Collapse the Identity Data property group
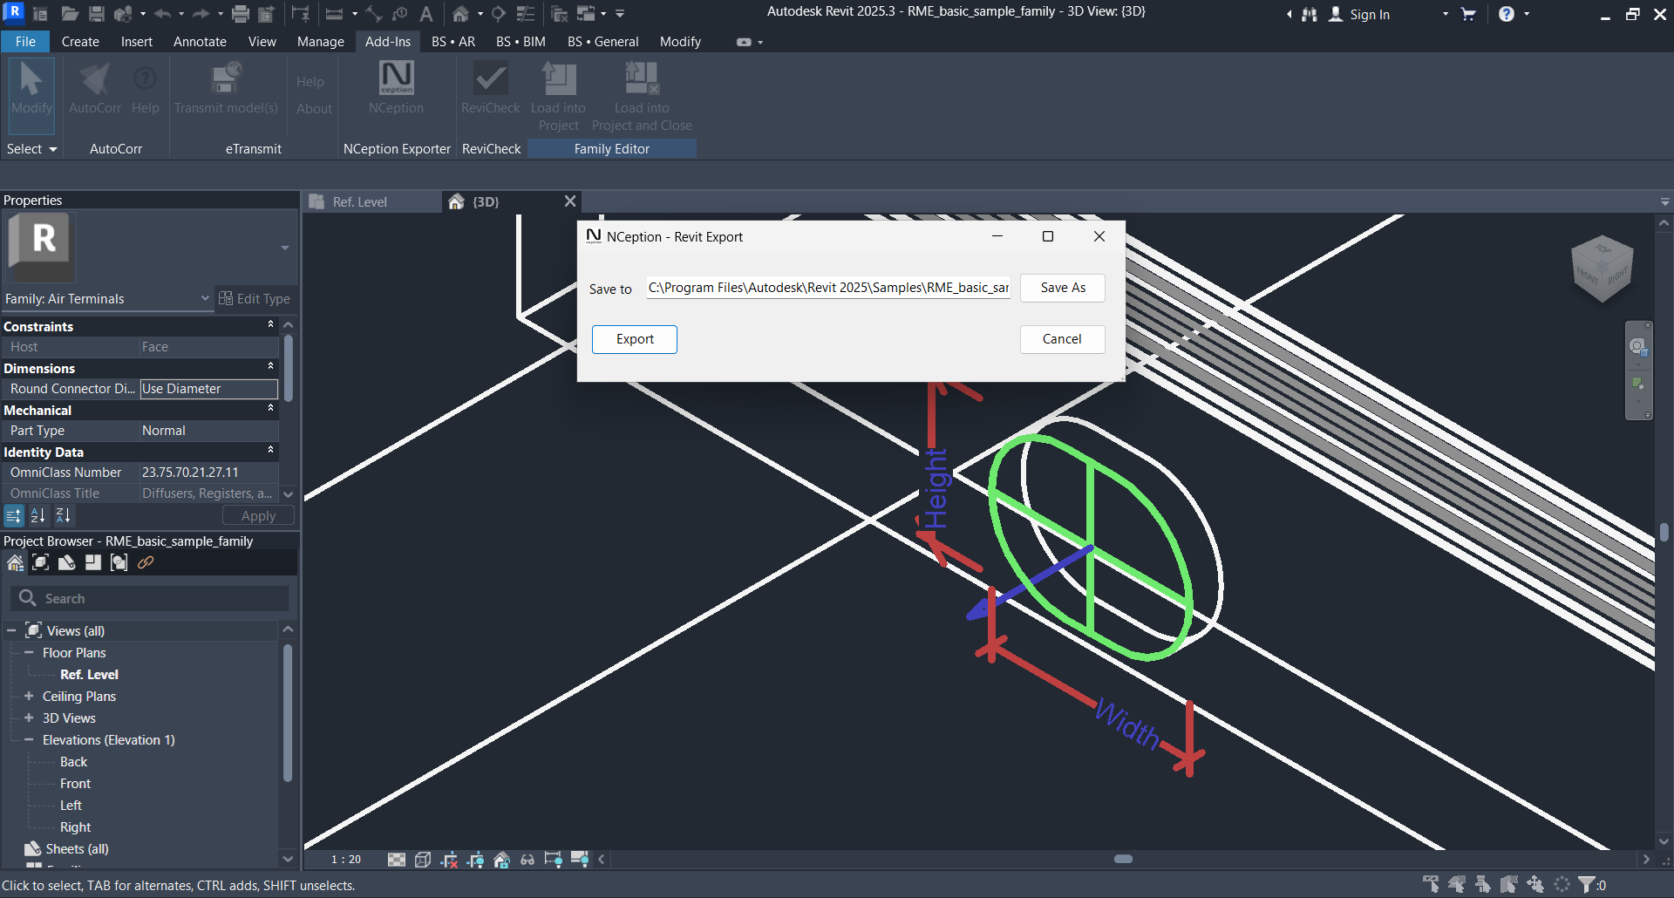This screenshot has width=1674, height=898. pos(270,450)
